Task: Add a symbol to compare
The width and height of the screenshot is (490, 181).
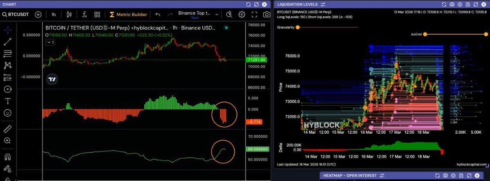Action: coord(38,14)
